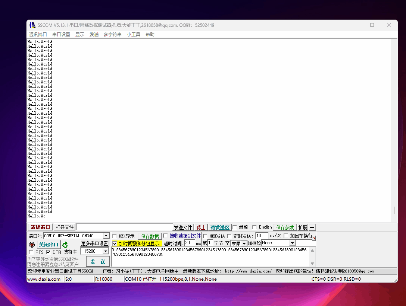Click the 扩展 button
The image size is (406, 306).
click(303, 227)
